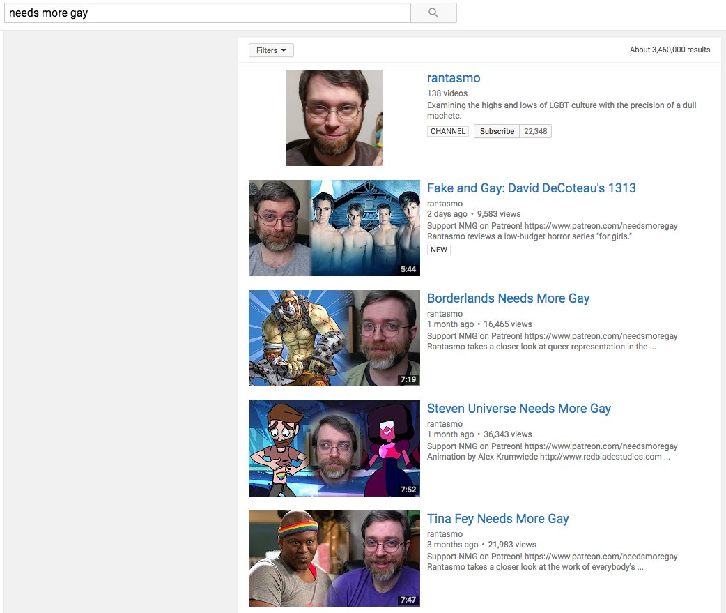Click '1 month ago • 16,465 views' text

(479, 324)
